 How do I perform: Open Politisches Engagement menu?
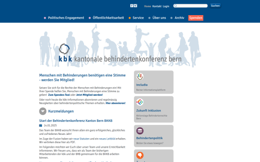click(66, 18)
